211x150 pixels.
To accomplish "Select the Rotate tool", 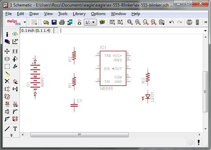I will coord(15,59).
